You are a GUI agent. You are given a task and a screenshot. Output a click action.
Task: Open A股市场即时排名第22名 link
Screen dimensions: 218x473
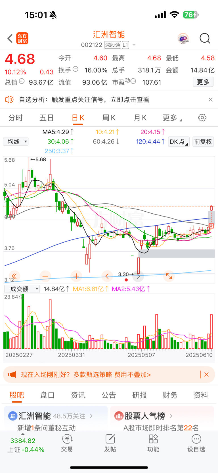tap(161, 427)
